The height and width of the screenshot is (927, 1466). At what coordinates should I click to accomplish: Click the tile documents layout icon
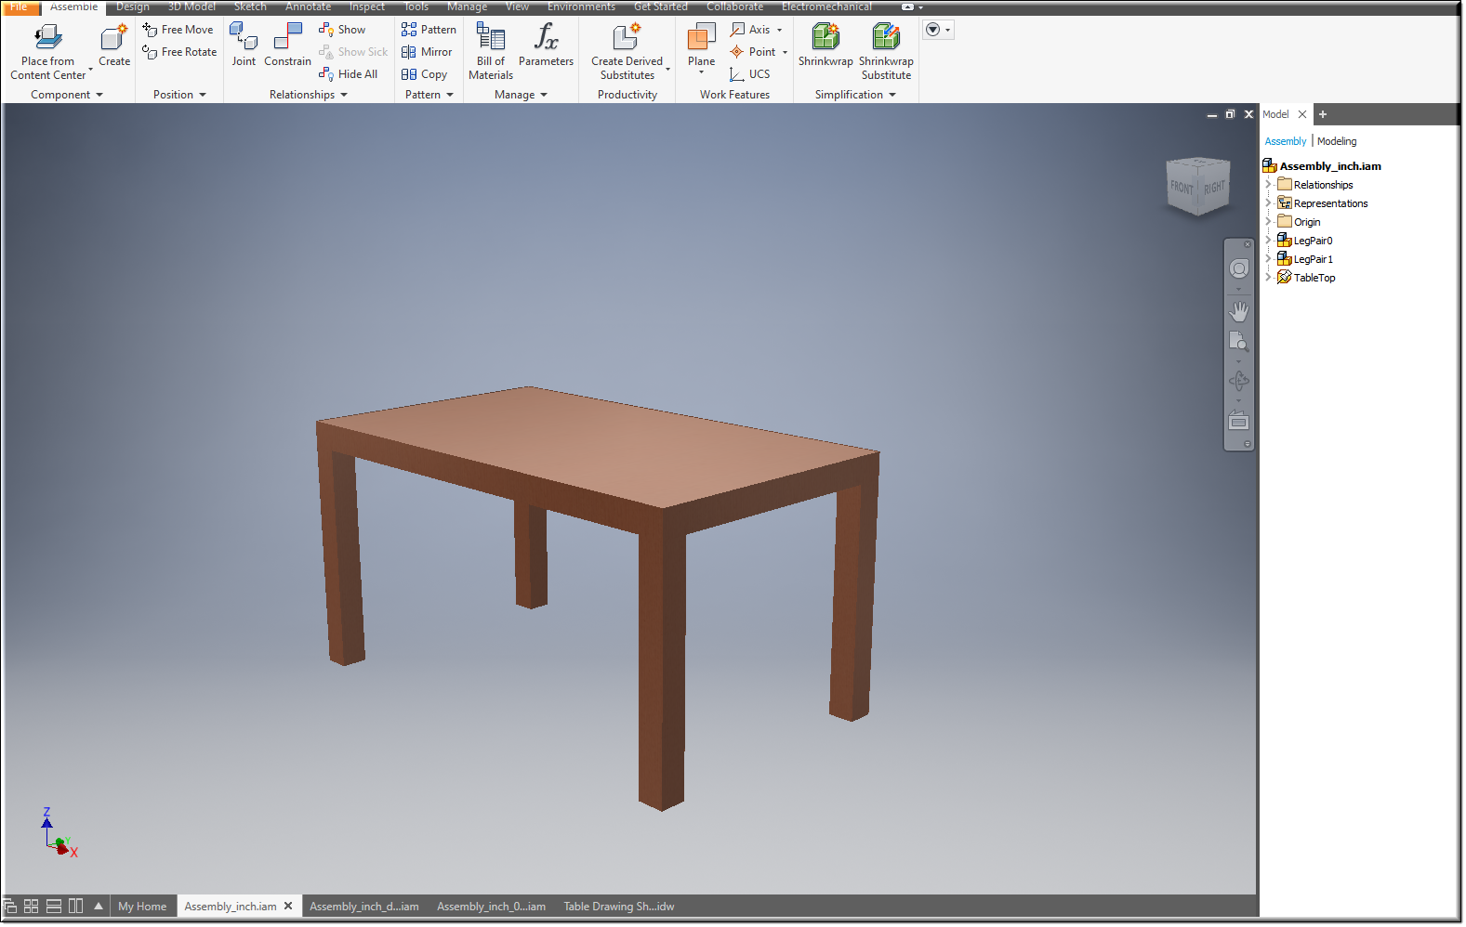tap(31, 906)
